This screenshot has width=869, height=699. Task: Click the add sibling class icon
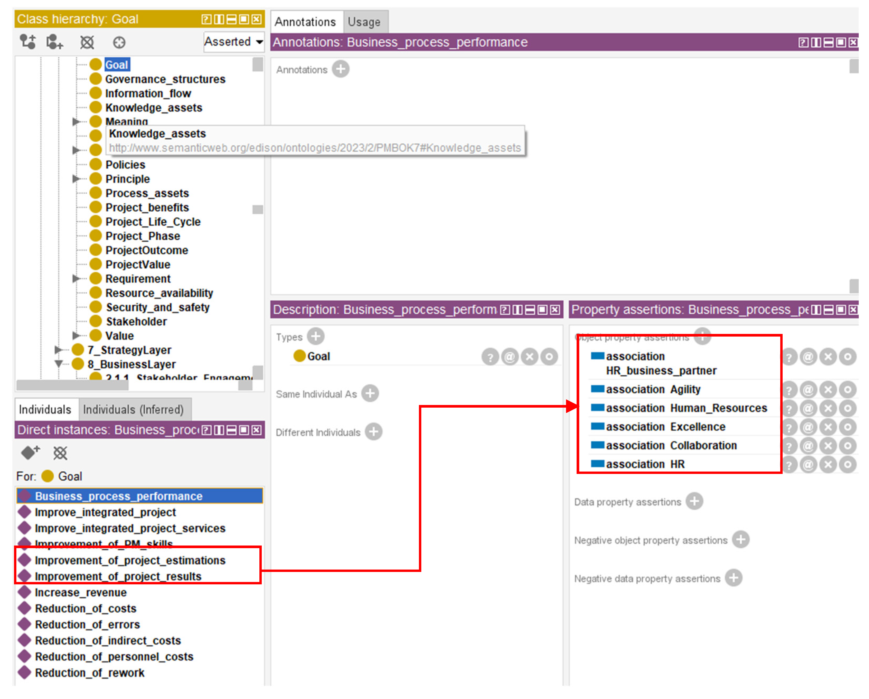(x=54, y=42)
